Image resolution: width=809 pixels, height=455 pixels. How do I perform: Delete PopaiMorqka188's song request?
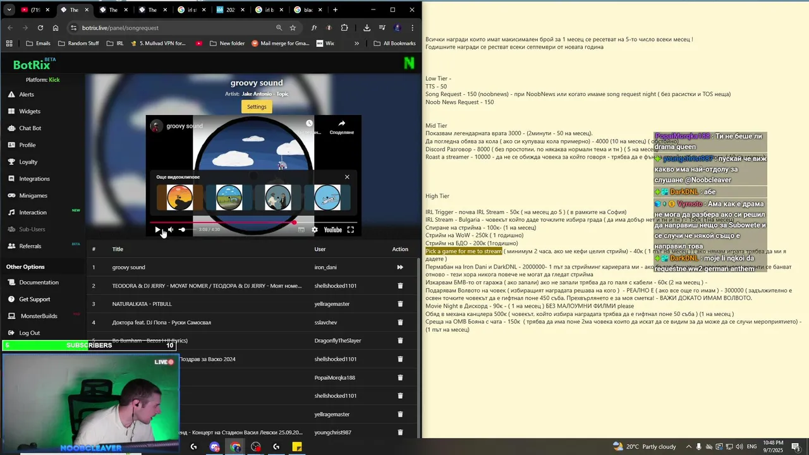coord(400,377)
